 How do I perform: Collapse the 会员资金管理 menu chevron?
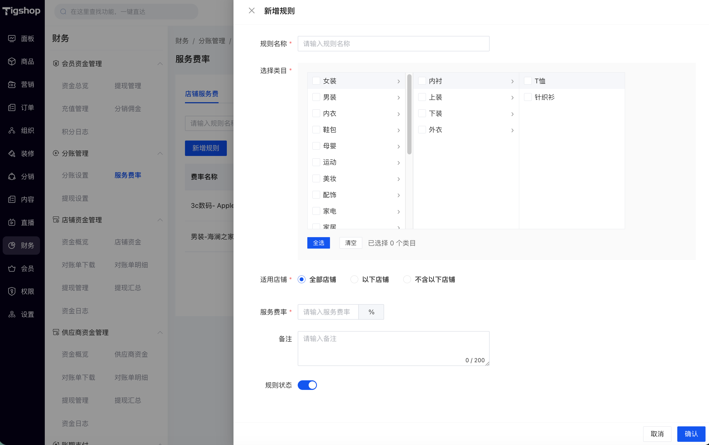pyautogui.click(x=160, y=64)
